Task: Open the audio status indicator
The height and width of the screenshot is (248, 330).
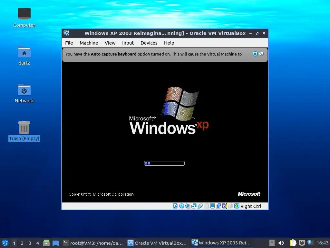Action: [x=188, y=206]
